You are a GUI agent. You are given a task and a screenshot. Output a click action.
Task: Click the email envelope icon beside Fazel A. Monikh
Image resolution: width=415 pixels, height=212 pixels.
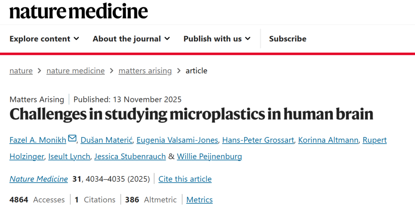pos(72,139)
